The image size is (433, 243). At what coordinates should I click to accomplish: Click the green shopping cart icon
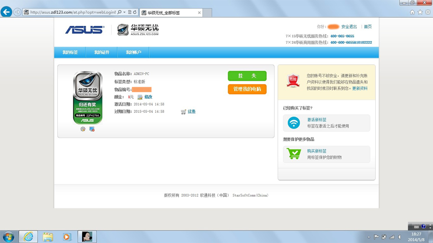[293, 154]
